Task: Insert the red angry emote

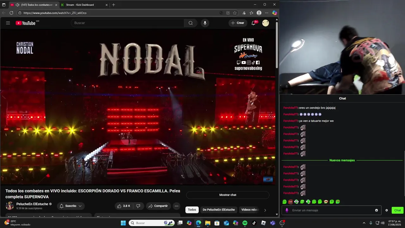Action: click(290, 202)
